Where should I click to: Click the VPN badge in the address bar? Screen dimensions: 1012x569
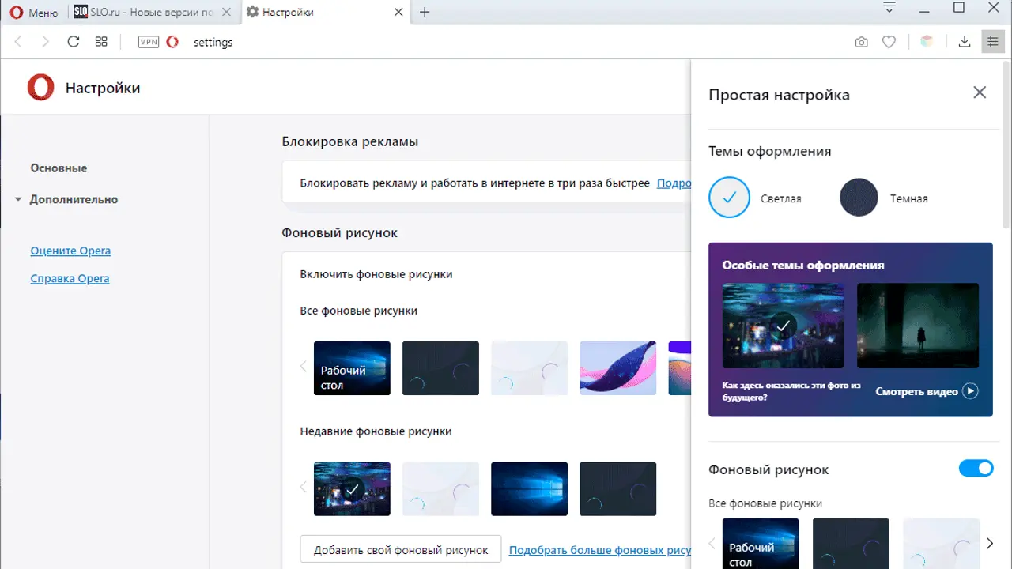coord(148,42)
